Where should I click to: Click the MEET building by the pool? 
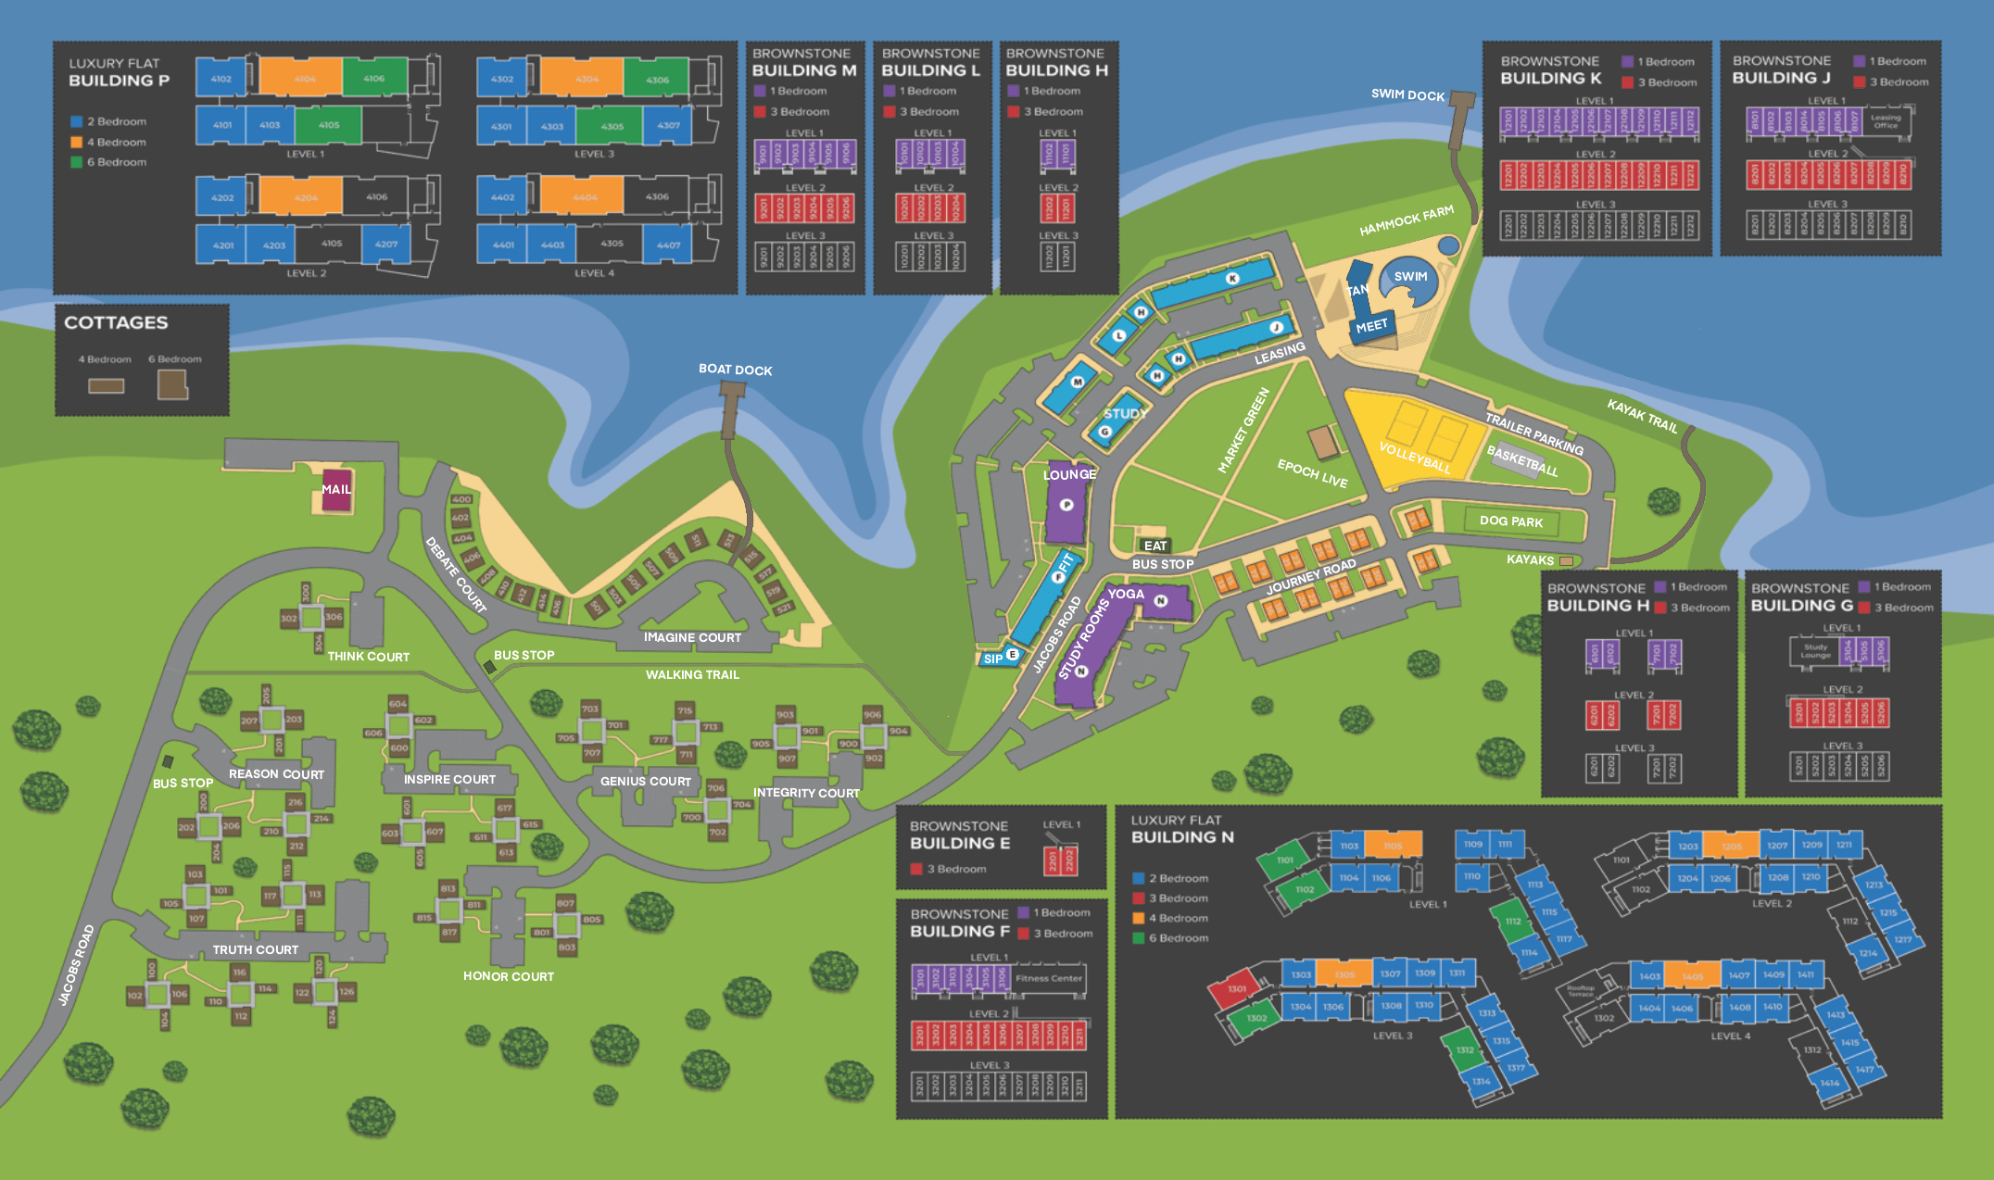(1371, 326)
